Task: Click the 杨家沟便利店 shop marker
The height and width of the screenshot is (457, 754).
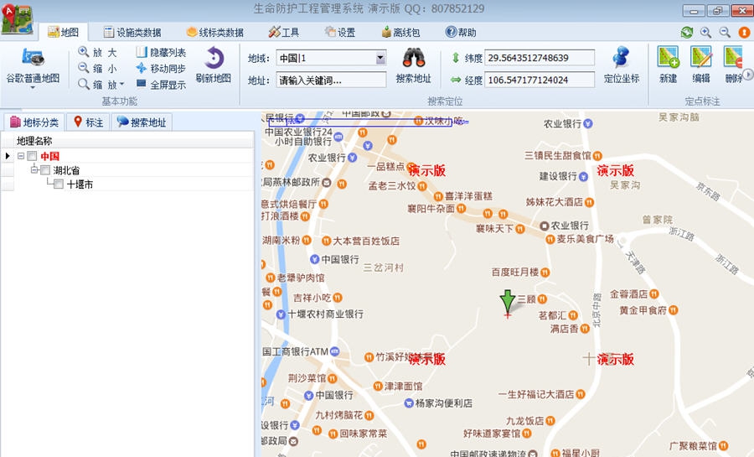Action: (x=409, y=403)
